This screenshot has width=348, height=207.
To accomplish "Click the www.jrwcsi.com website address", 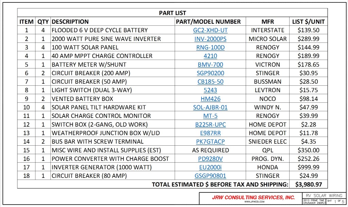I will 254,202.
